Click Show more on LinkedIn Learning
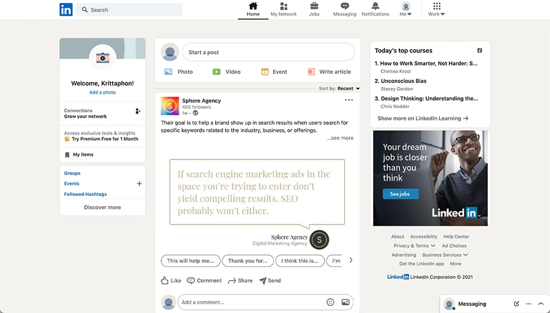 (423, 118)
